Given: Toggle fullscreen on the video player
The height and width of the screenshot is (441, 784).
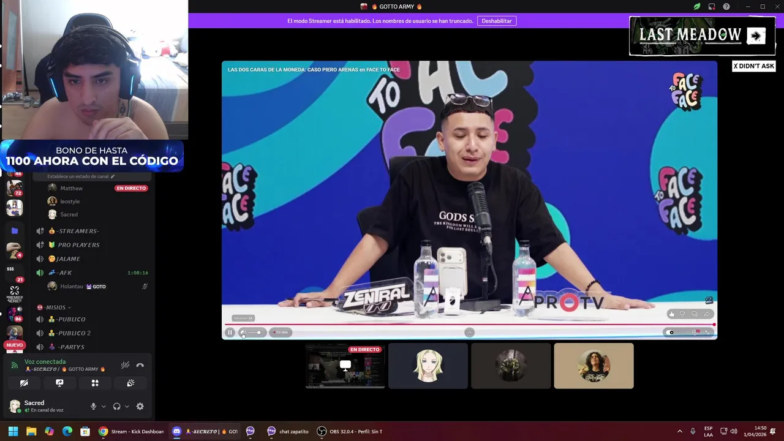Looking at the screenshot, I should point(707,333).
